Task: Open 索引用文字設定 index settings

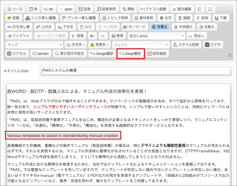Action: click(70, 54)
